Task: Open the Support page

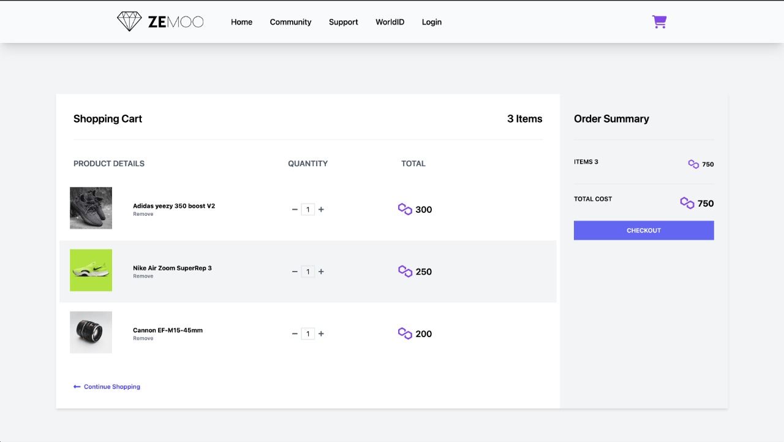Action: tap(343, 22)
